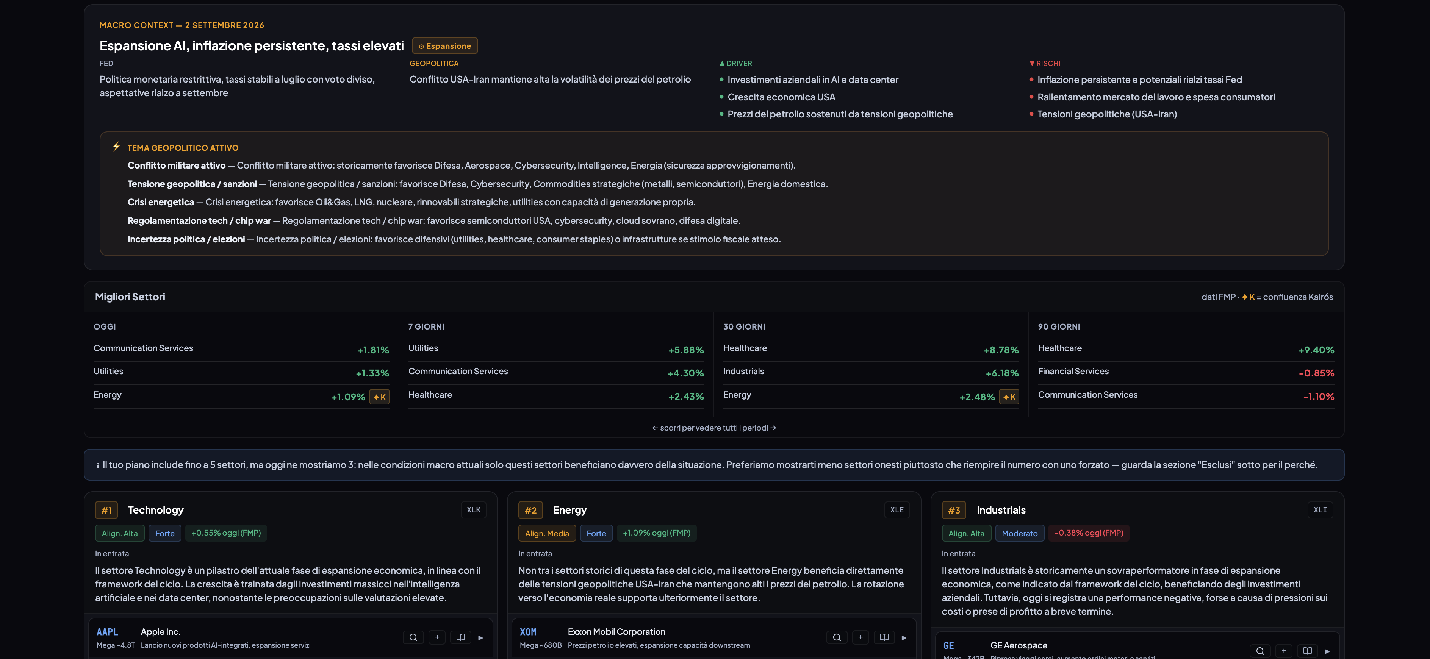
Task: Click the K confluence badge beside Energy +1.09%
Action: pyautogui.click(x=380, y=397)
